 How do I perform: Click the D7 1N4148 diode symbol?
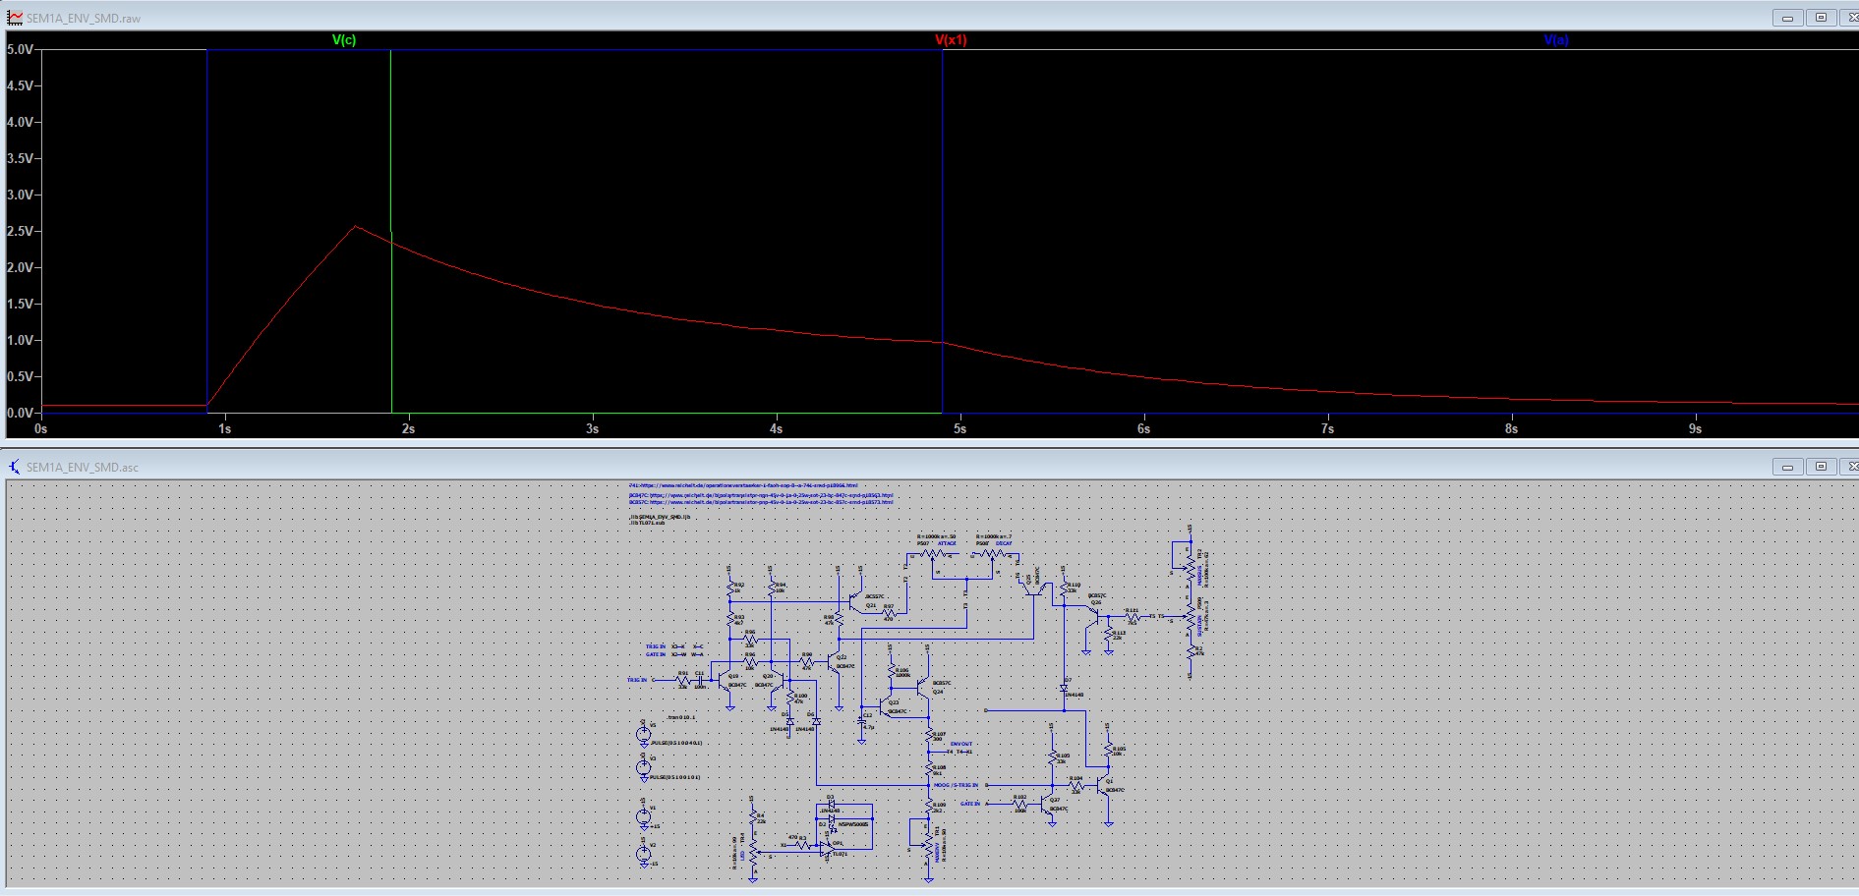[x=1064, y=688]
